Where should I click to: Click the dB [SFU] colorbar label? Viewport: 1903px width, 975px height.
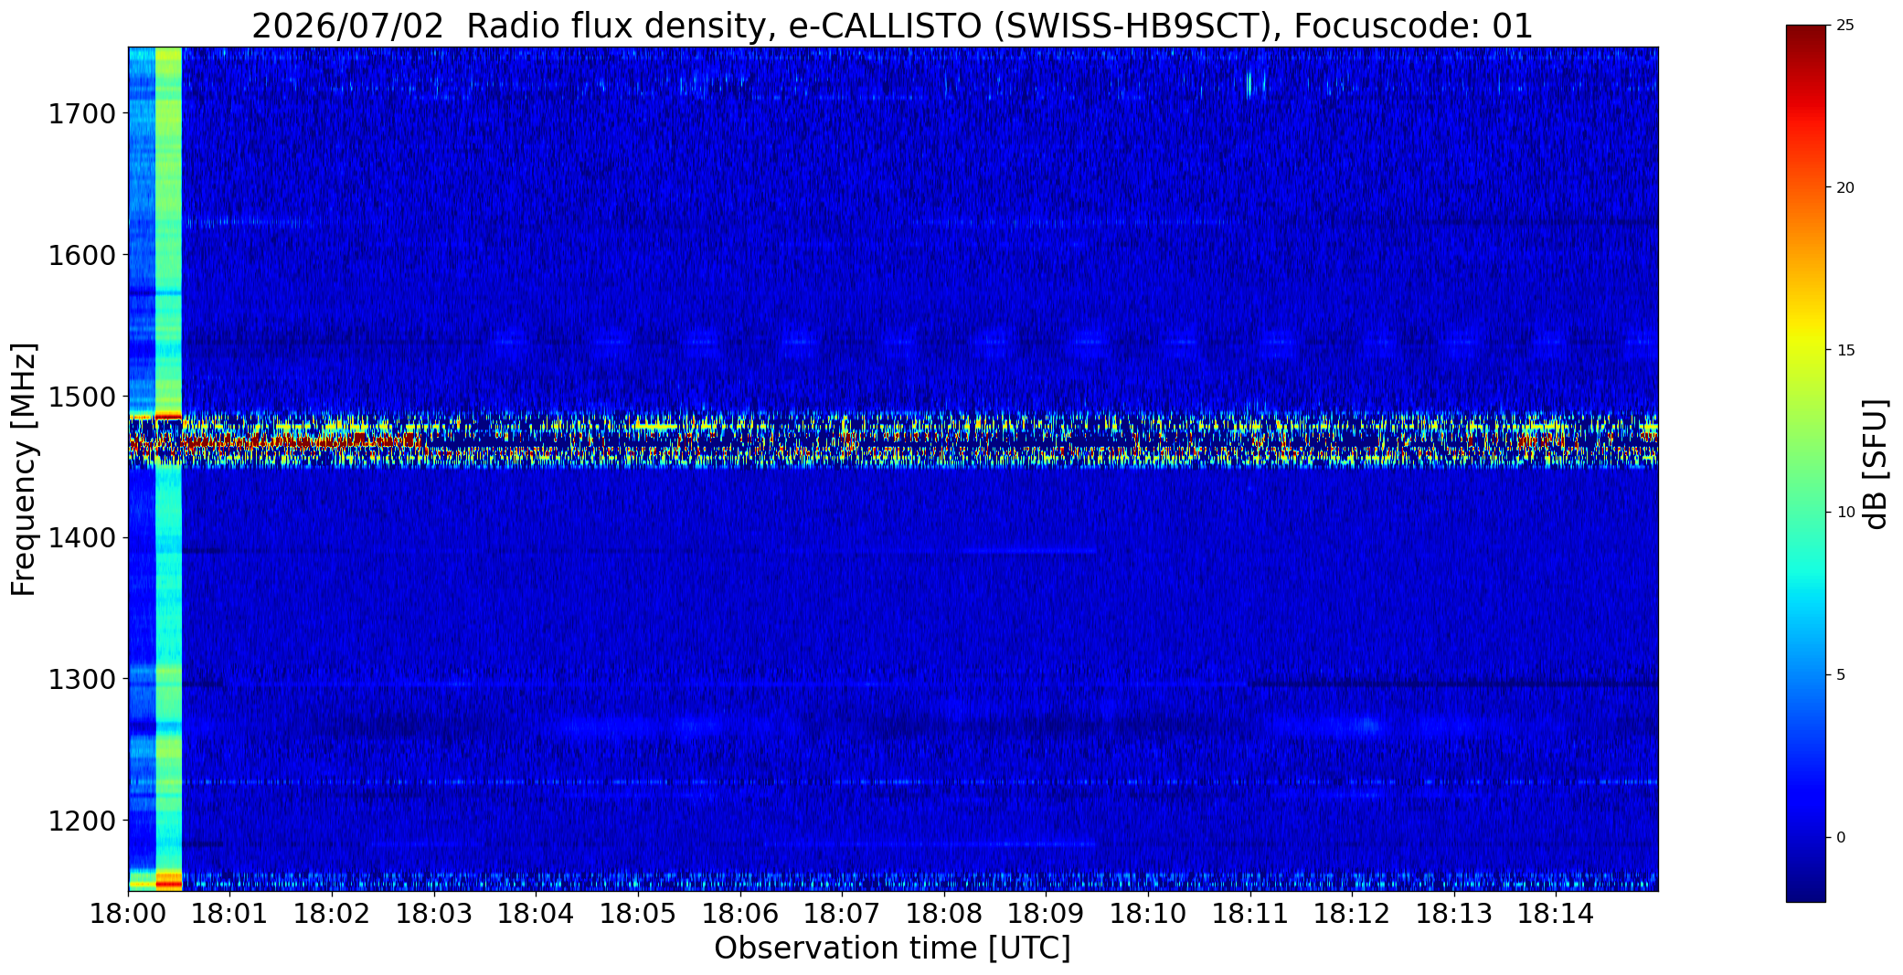1876,464
